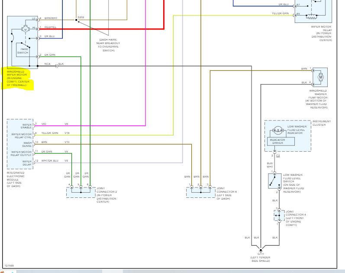Click the diagram number 127599

tap(8, 266)
